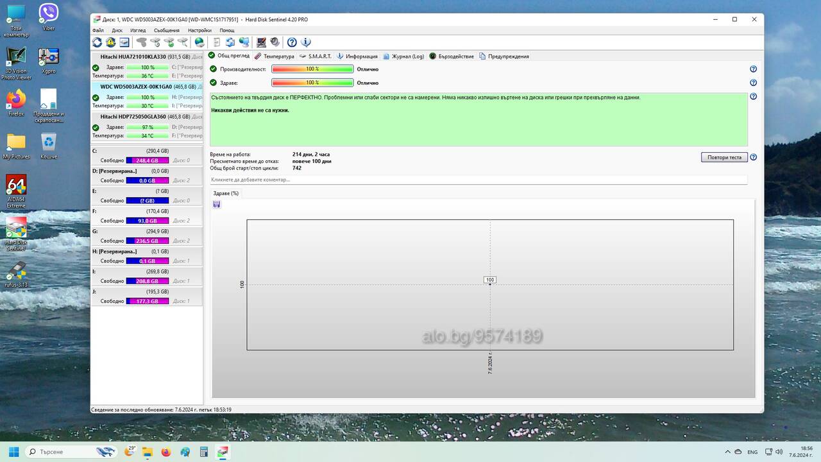Click the I: free space bar 208,8 GB
Screen dimensions: 821x462
tap(148, 281)
